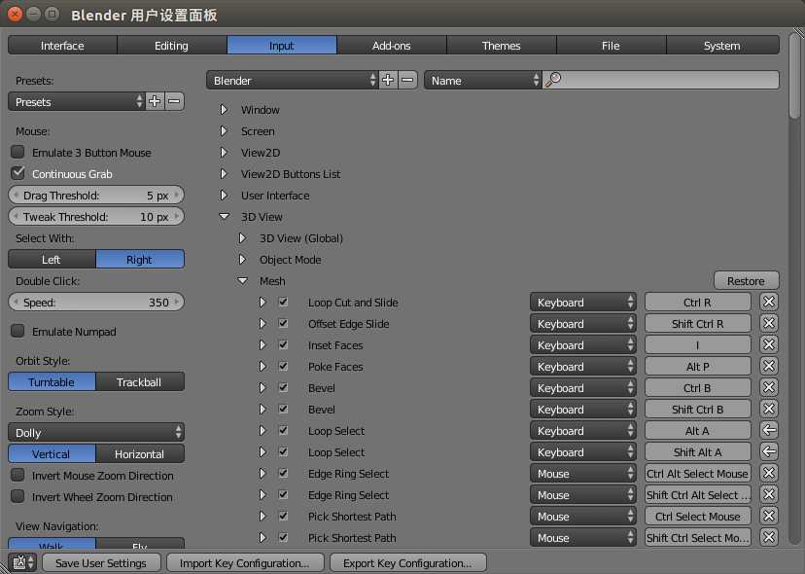Remove the Ctrl Alt Select Mouse Edge Ring item
This screenshot has height=574, width=805.
tap(769, 473)
